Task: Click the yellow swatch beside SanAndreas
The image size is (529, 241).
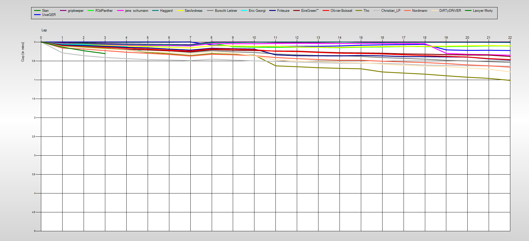Action: (x=180, y=11)
